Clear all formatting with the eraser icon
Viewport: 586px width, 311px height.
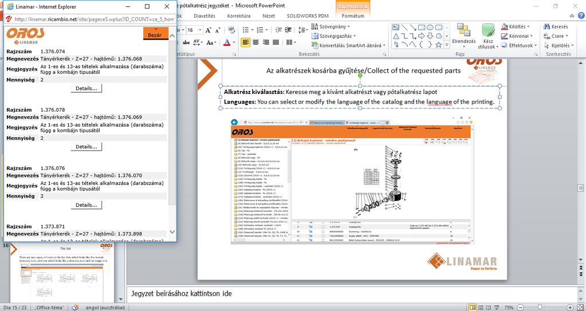tap(231, 30)
